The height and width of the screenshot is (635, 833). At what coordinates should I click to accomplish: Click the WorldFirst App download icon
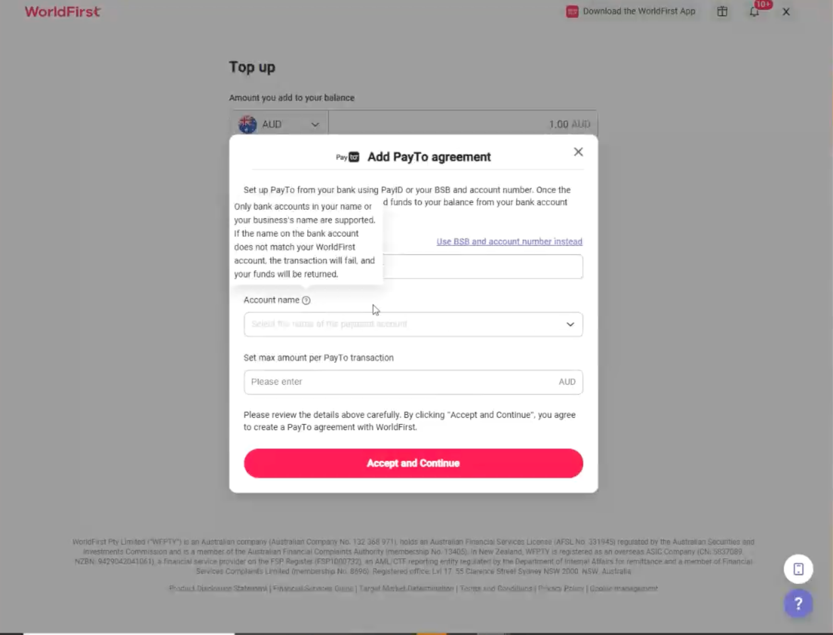[572, 11]
